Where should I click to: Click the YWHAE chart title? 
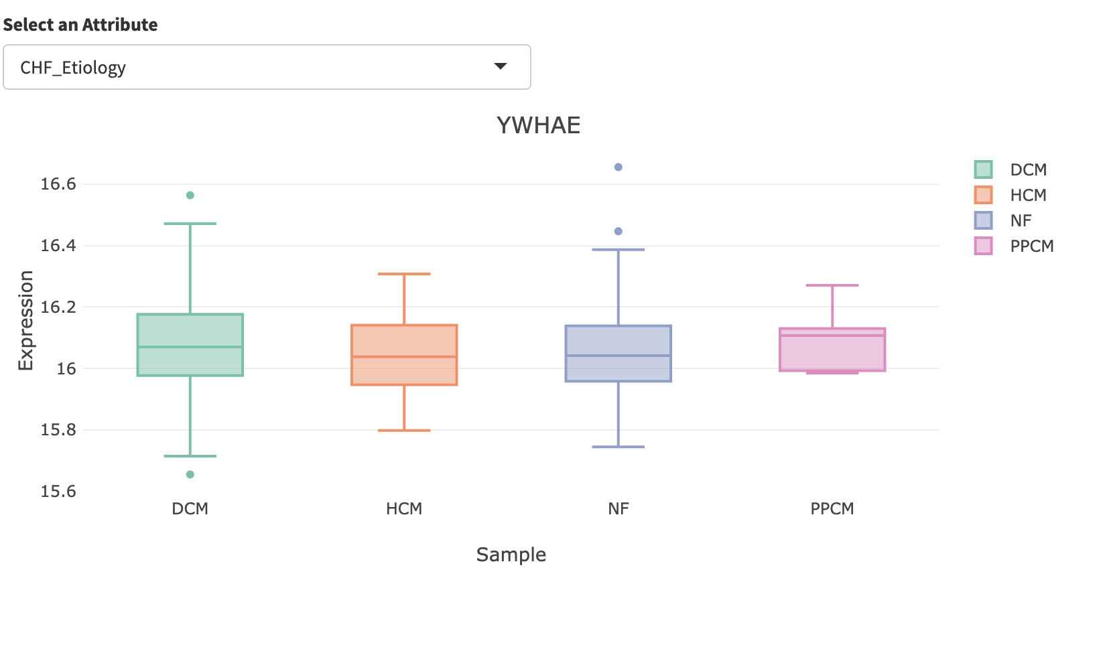(538, 126)
